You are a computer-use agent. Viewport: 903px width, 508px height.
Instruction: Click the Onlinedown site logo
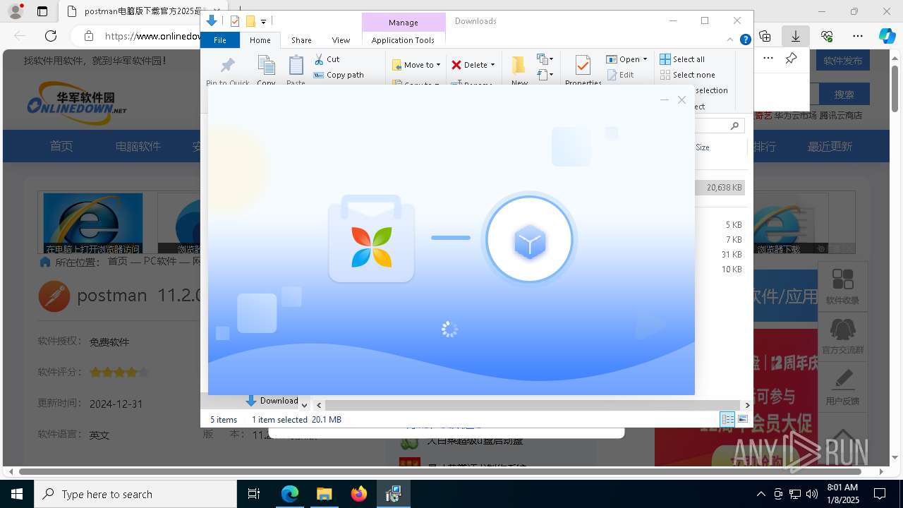coord(77,103)
